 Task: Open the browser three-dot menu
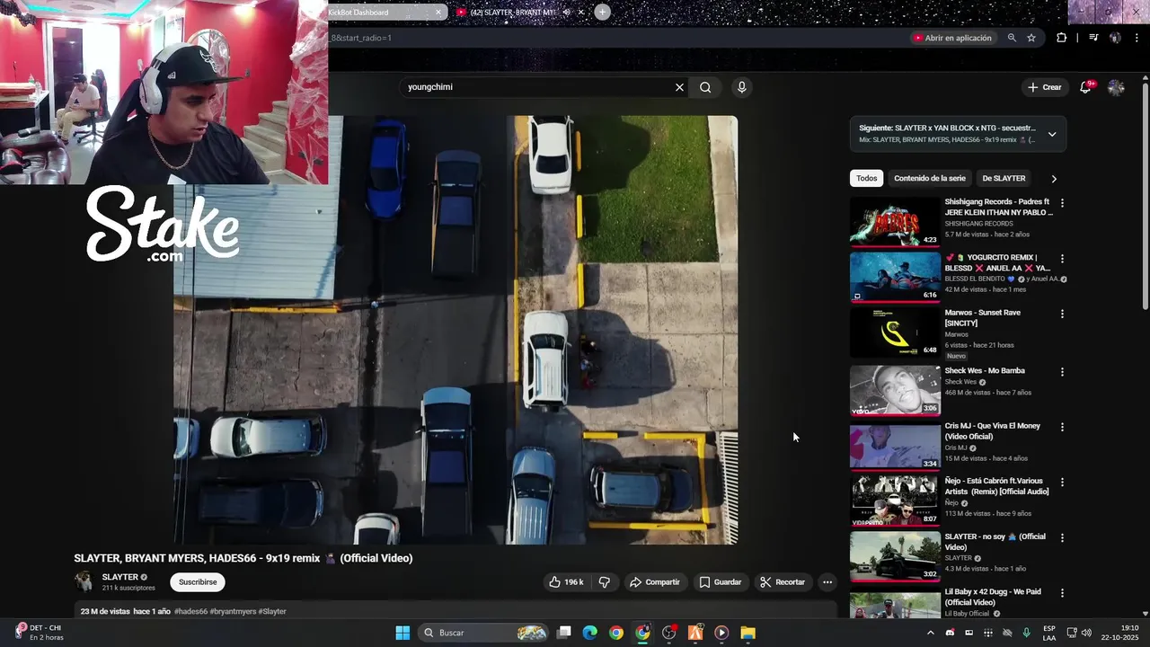click(1137, 38)
